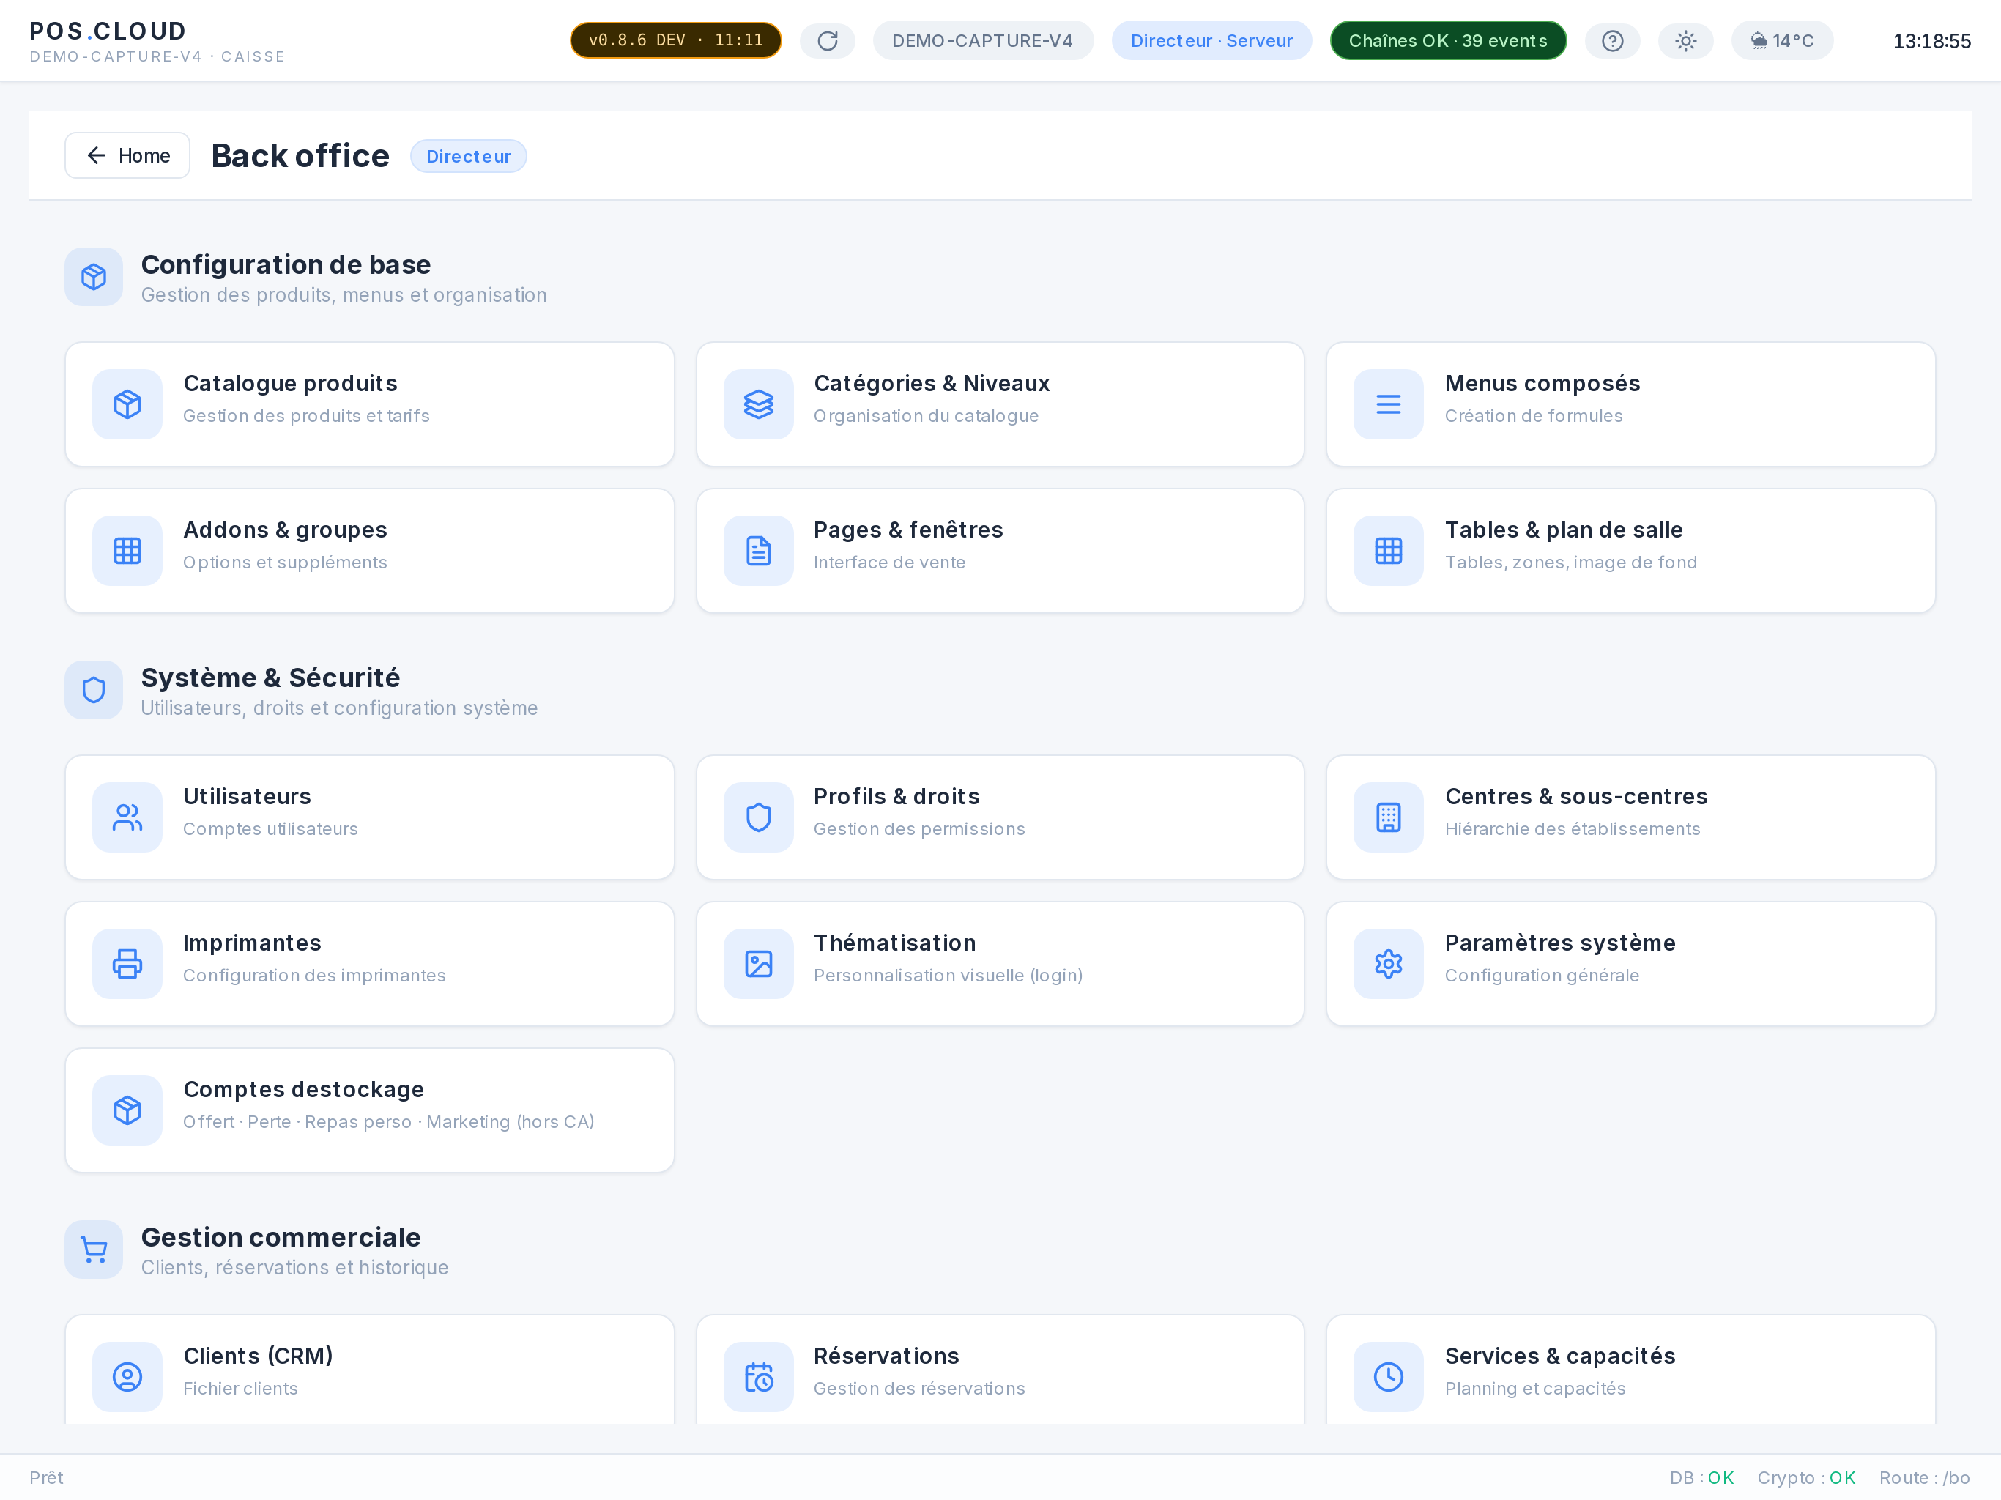The width and height of the screenshot is (2001, 1500).
Task: Click the Addons & groupes grid icon
Action: (x=127, y=551)
